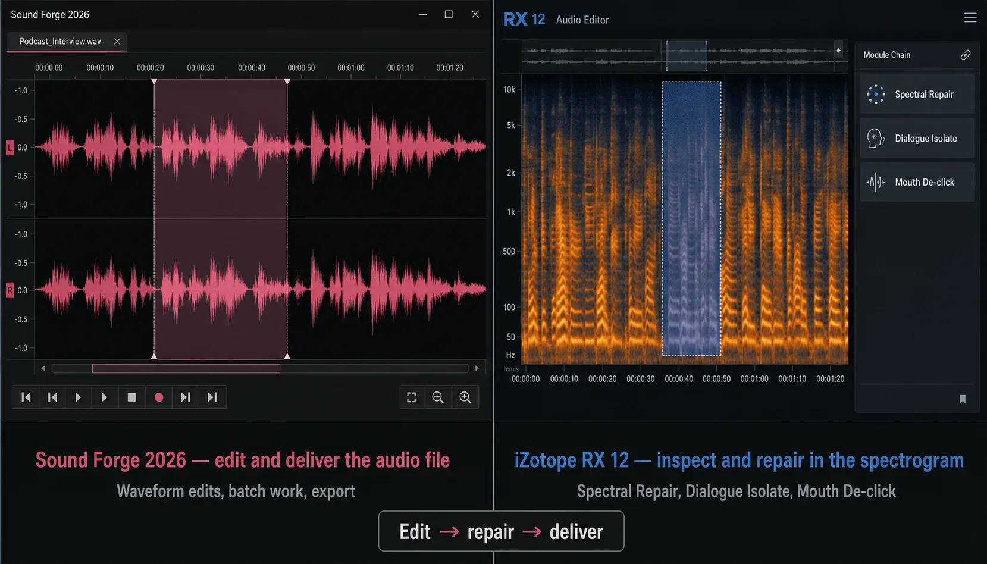987x564 pixels.
Task: Click the bottom selection start marker triangle
Action: click(154, 356)
